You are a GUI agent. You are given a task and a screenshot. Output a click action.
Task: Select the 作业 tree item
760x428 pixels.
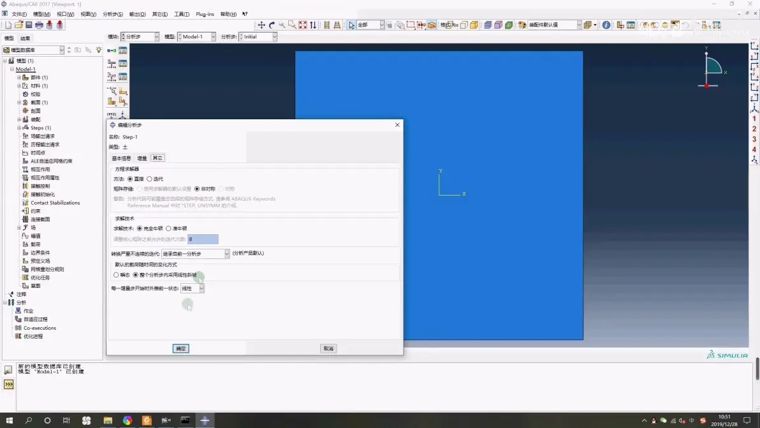click(x=29, y=311)
